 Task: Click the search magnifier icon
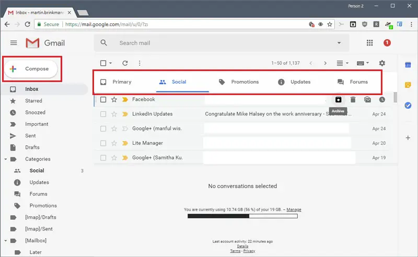pos(103,43)
